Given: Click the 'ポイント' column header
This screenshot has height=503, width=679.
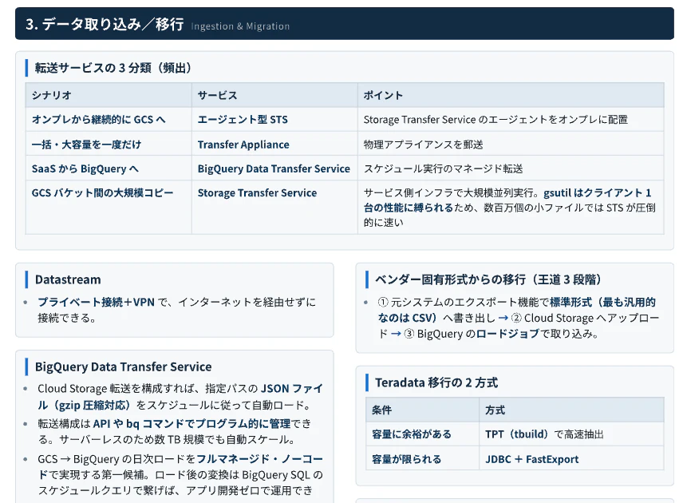Looking at the screenshot, I should point(511,95).
